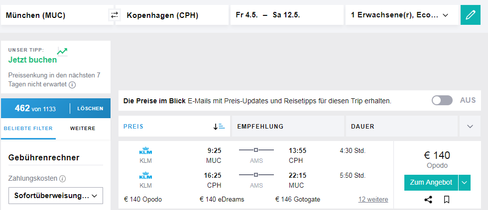
Task: Click info icon beside Zahlungskosten
Action: pyautogui.click(x=63, y=179)
